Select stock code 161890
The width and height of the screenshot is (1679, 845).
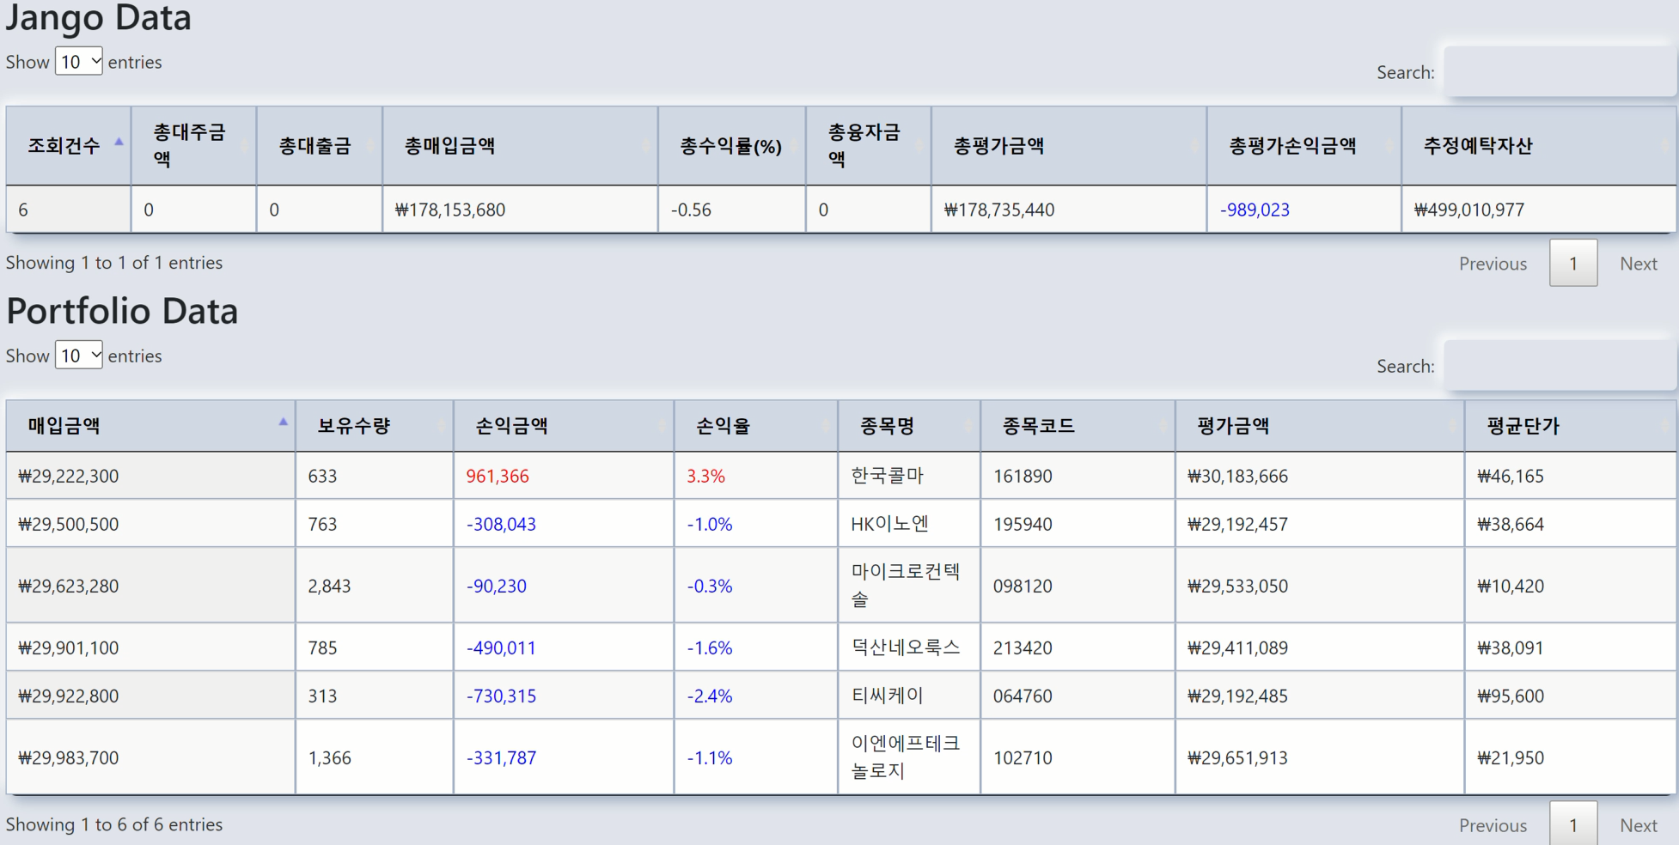tap(1078, 476)
